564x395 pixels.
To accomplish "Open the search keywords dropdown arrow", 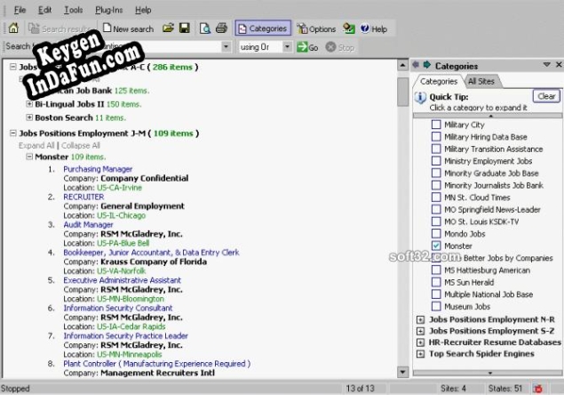I will point(226,47).
